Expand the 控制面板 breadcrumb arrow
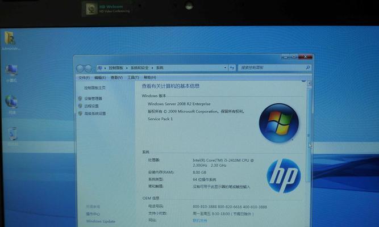 tap(127, 68)
